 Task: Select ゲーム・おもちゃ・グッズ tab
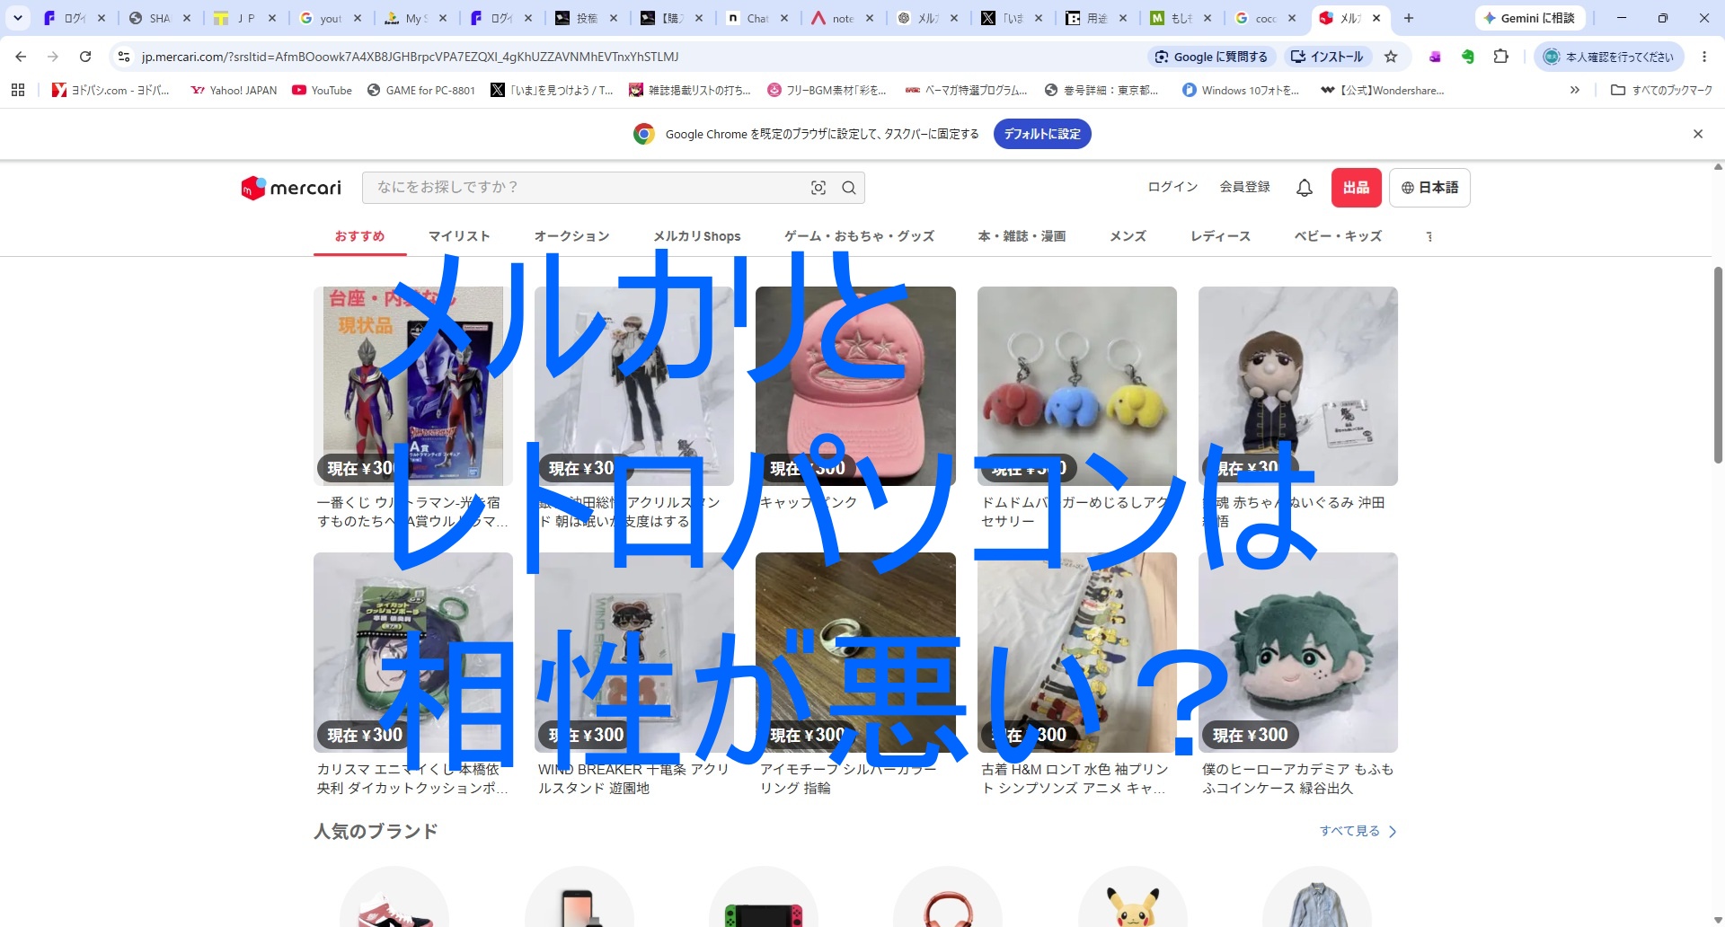[859, 236]
